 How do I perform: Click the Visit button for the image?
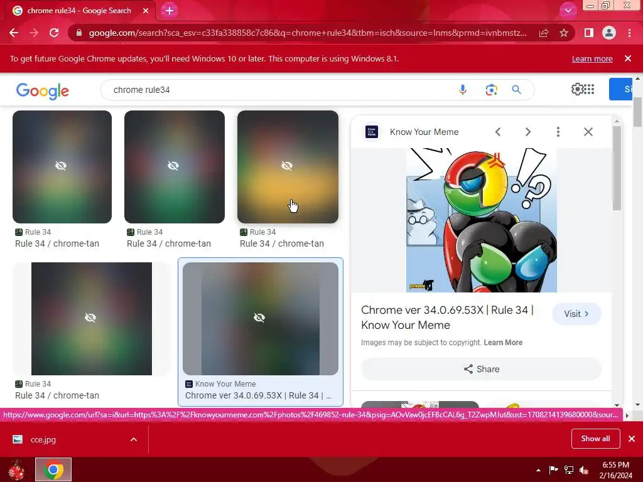pyautogui.click(x=576, y=314)
